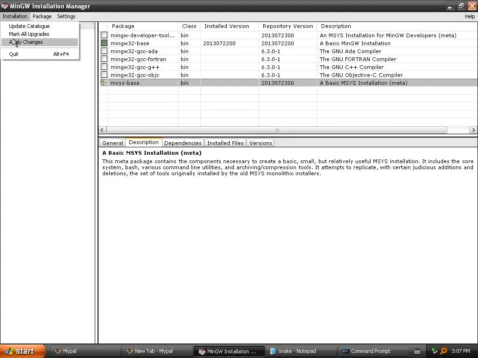Click installed version 2013072200 cell

(219, 43)
